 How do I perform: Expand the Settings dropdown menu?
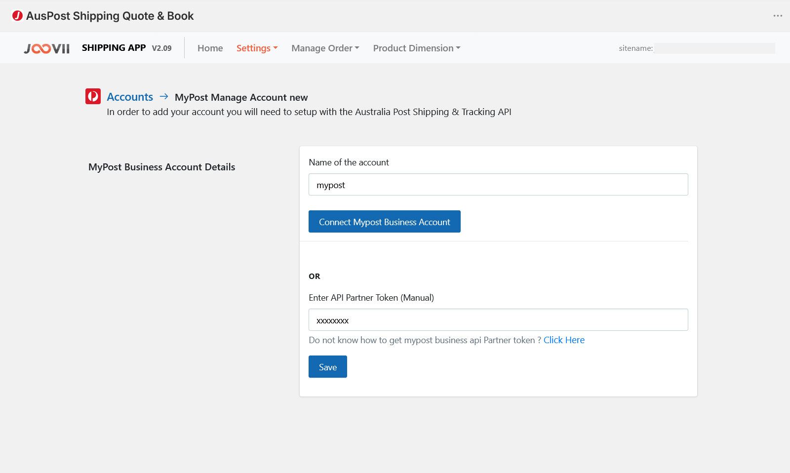coord(257,48)
